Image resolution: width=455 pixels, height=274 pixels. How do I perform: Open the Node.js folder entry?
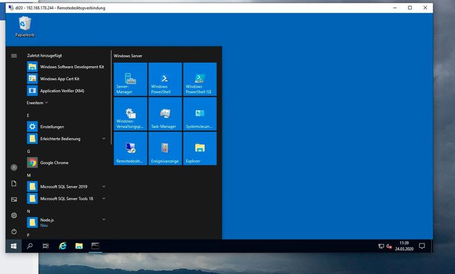(67, 222)
